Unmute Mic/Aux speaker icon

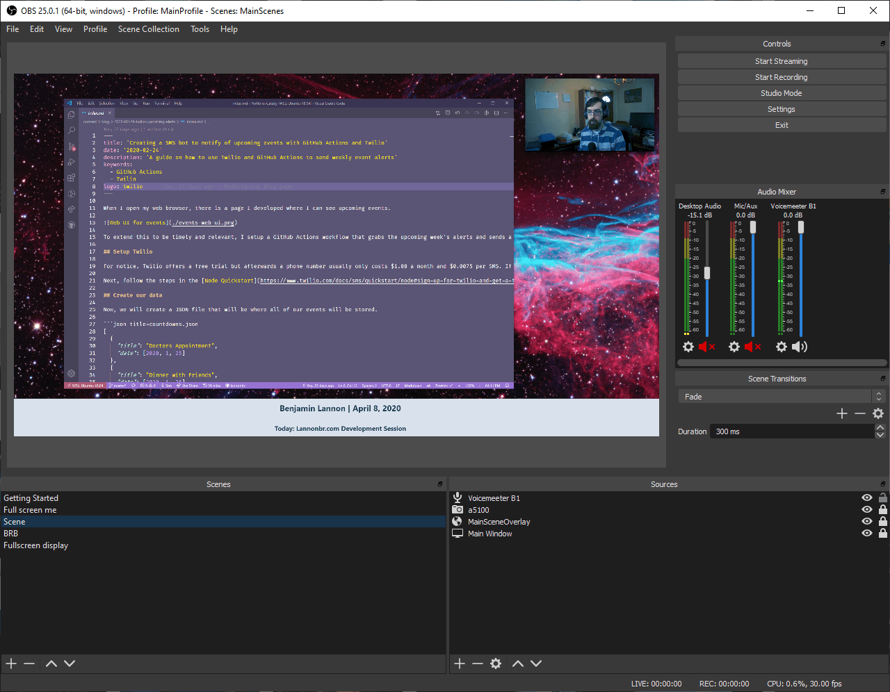click(753, 347)
